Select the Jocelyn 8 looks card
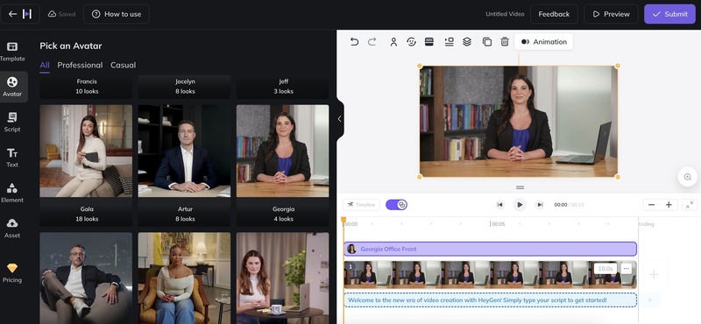Image resolution: width=701 pixels, height=324 pixels. click(184, 86)
